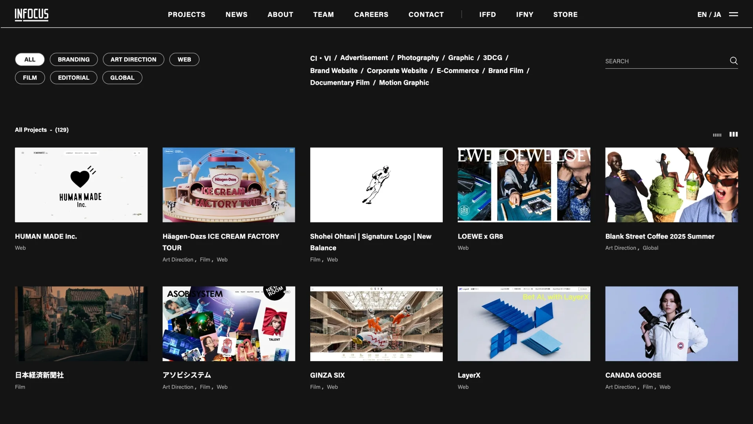Go to the CAREERS page
The width and height of the screenshot is (753, 424).
coord(371,15)
